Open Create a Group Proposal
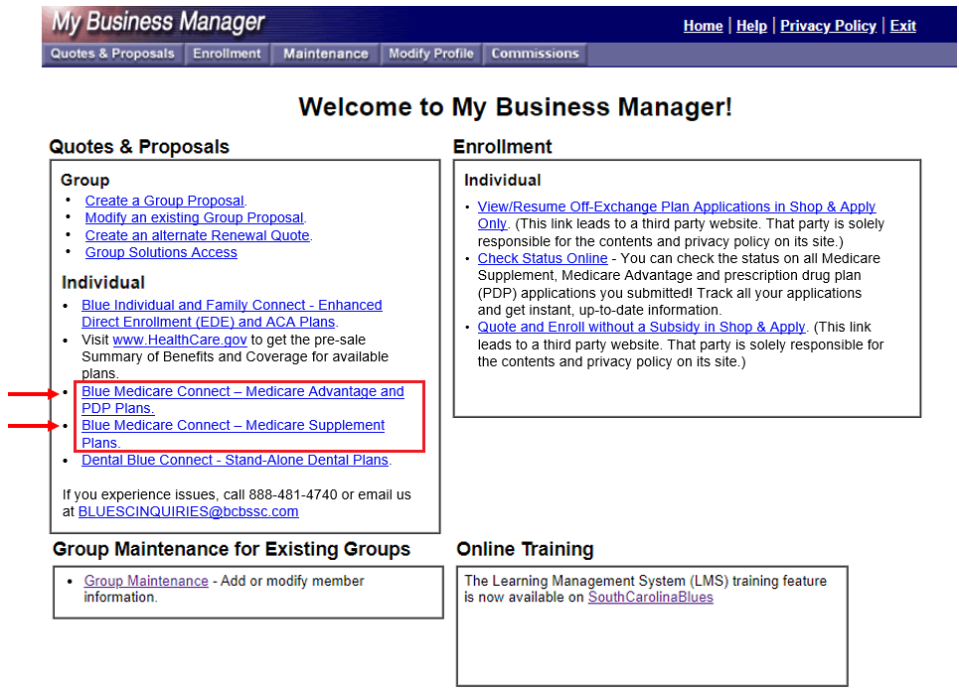Image resolution: width=959 pixels, height=691 pixels. click(x=164, y=201)
